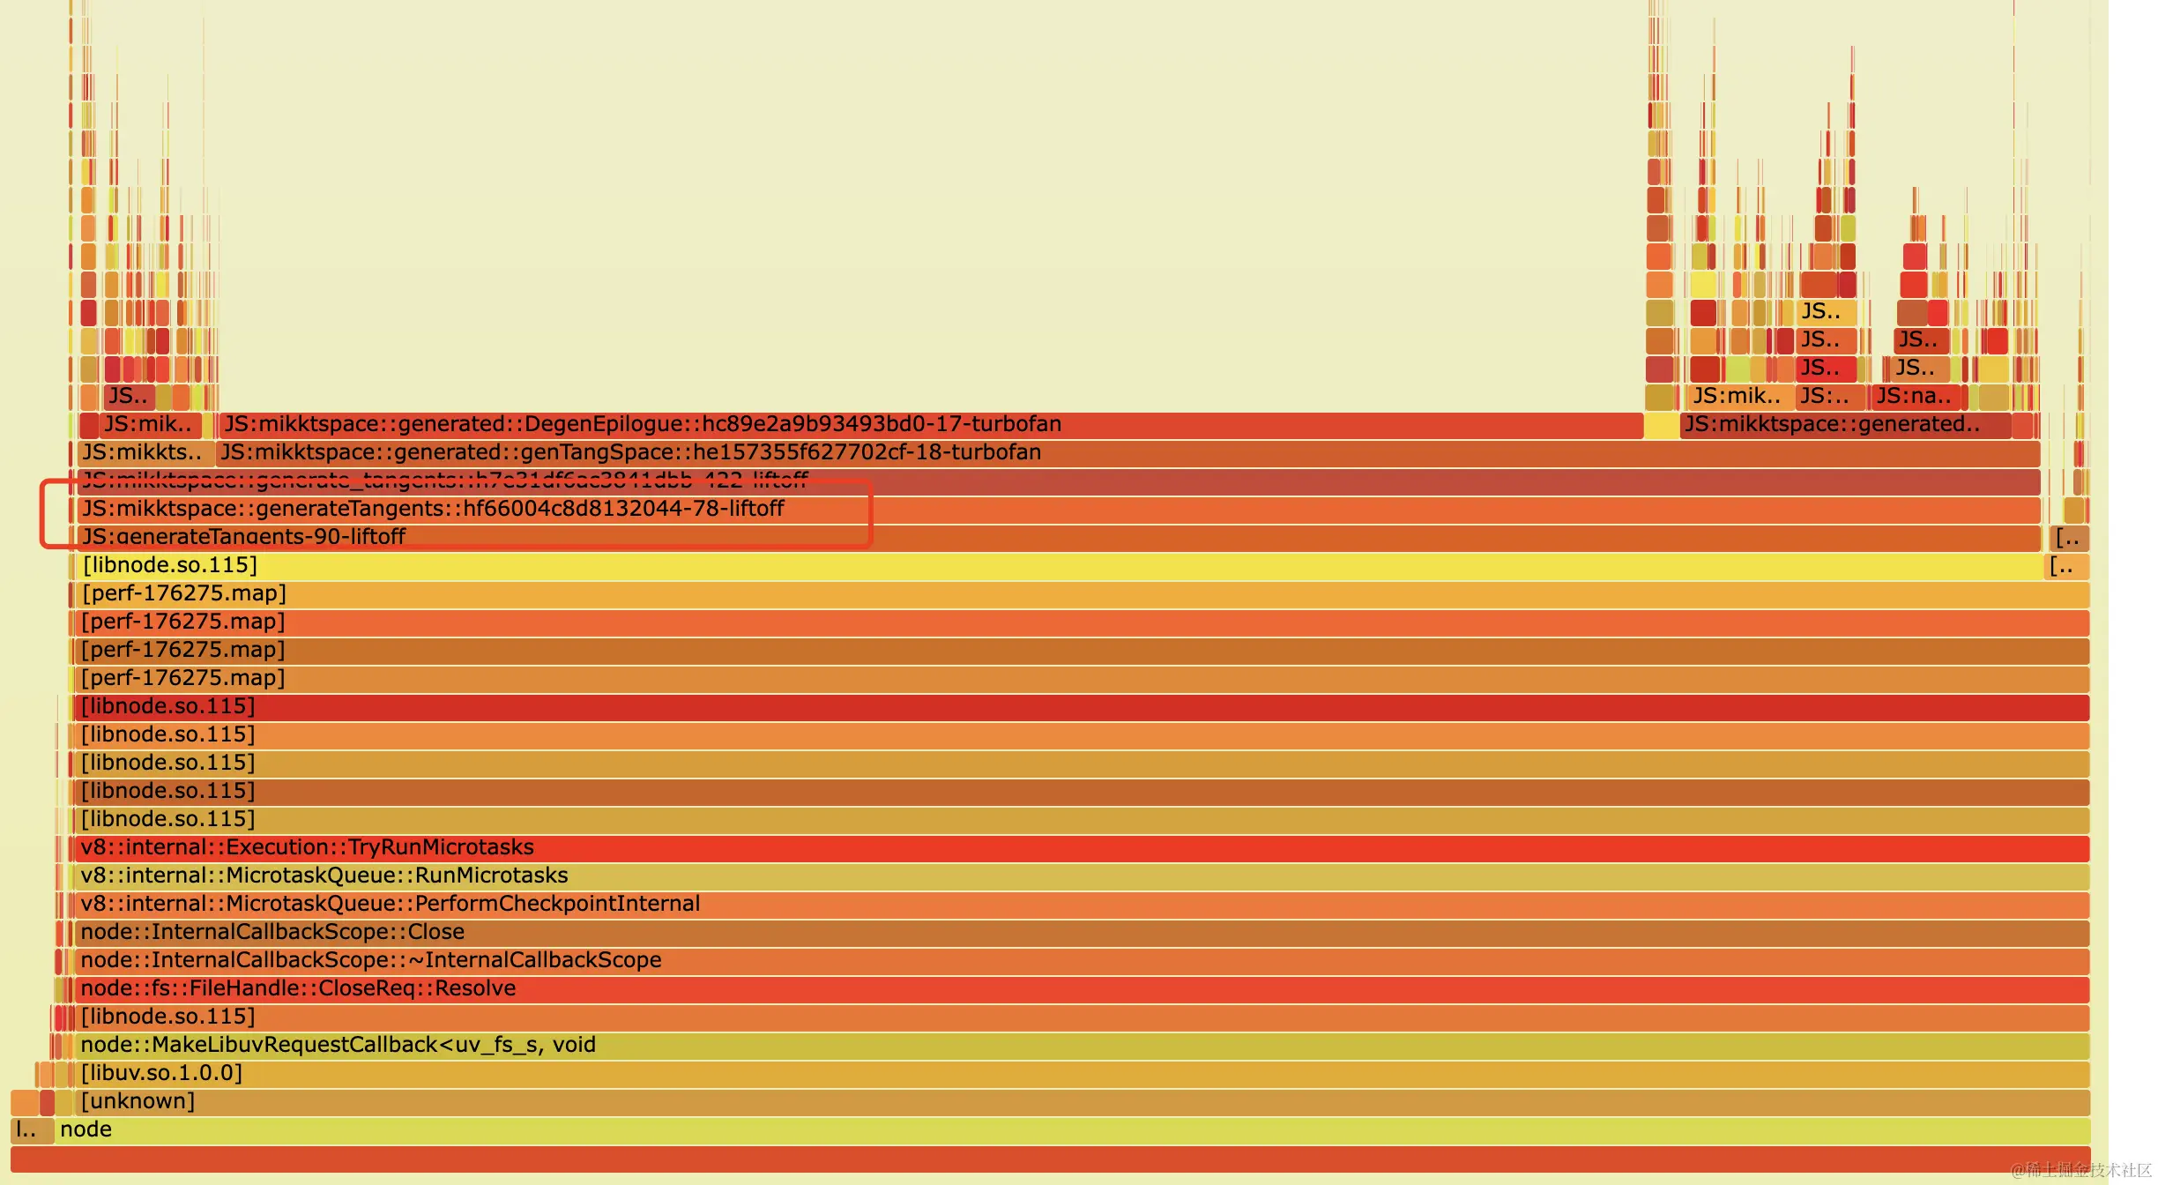Select the yellow libnode.so.115 frame
The height and width of the screenshot is (1185, 2158).
(x=1058, y=566)
